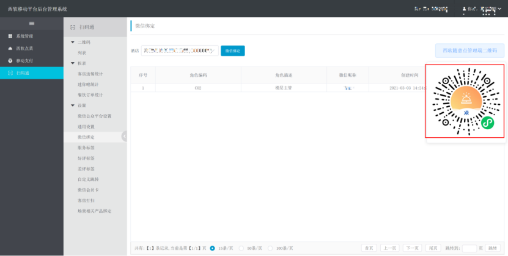This screenshot has width=508, height=256.
Task: Open 微信公众平台设置
Action: 95,116
